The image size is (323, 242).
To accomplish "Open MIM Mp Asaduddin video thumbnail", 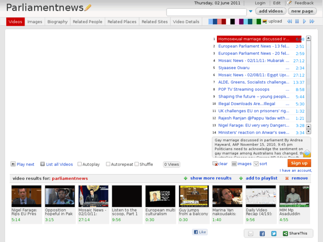I will [x=295, y=196].
